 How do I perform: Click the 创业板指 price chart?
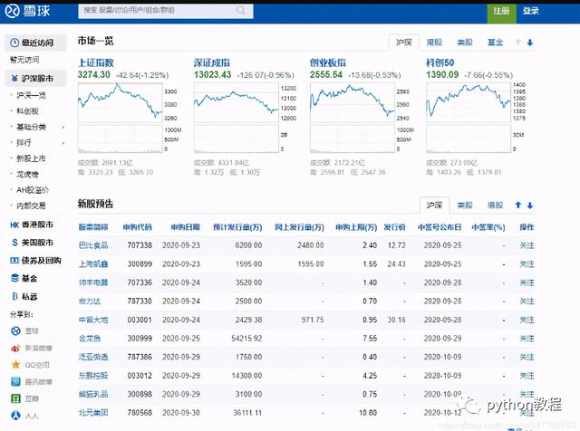[353, 102]
